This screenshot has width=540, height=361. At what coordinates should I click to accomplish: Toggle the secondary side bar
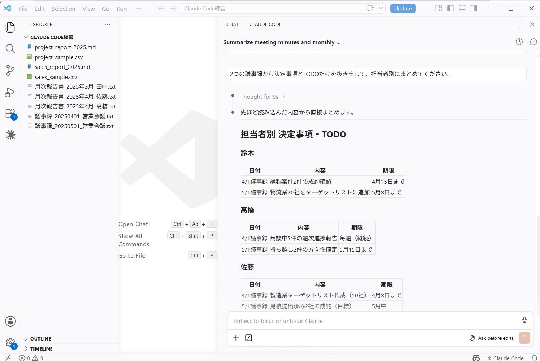(x=474, y=8)
